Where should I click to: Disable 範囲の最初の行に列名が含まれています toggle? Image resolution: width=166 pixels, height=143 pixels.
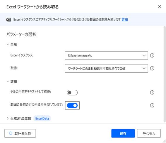[72, 105]
